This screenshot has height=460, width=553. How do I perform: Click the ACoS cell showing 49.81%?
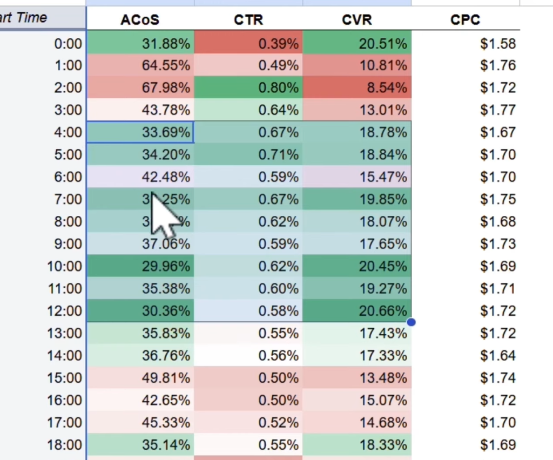(140, 378)
